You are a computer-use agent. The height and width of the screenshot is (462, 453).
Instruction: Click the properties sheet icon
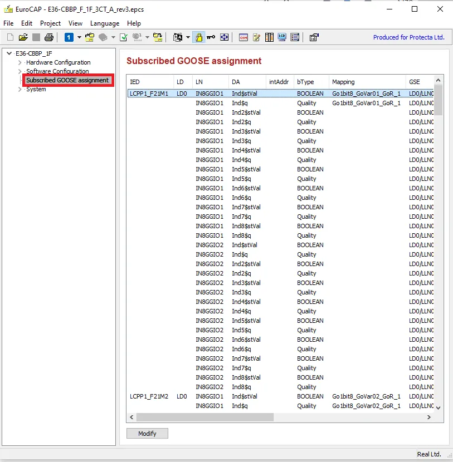point(314,37)
